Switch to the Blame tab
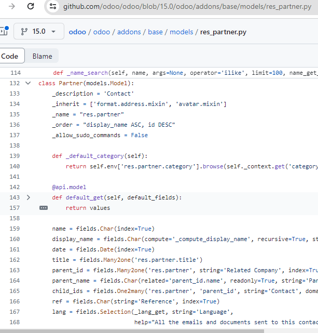This screenshot has width=318, height=333. (42, 56)
